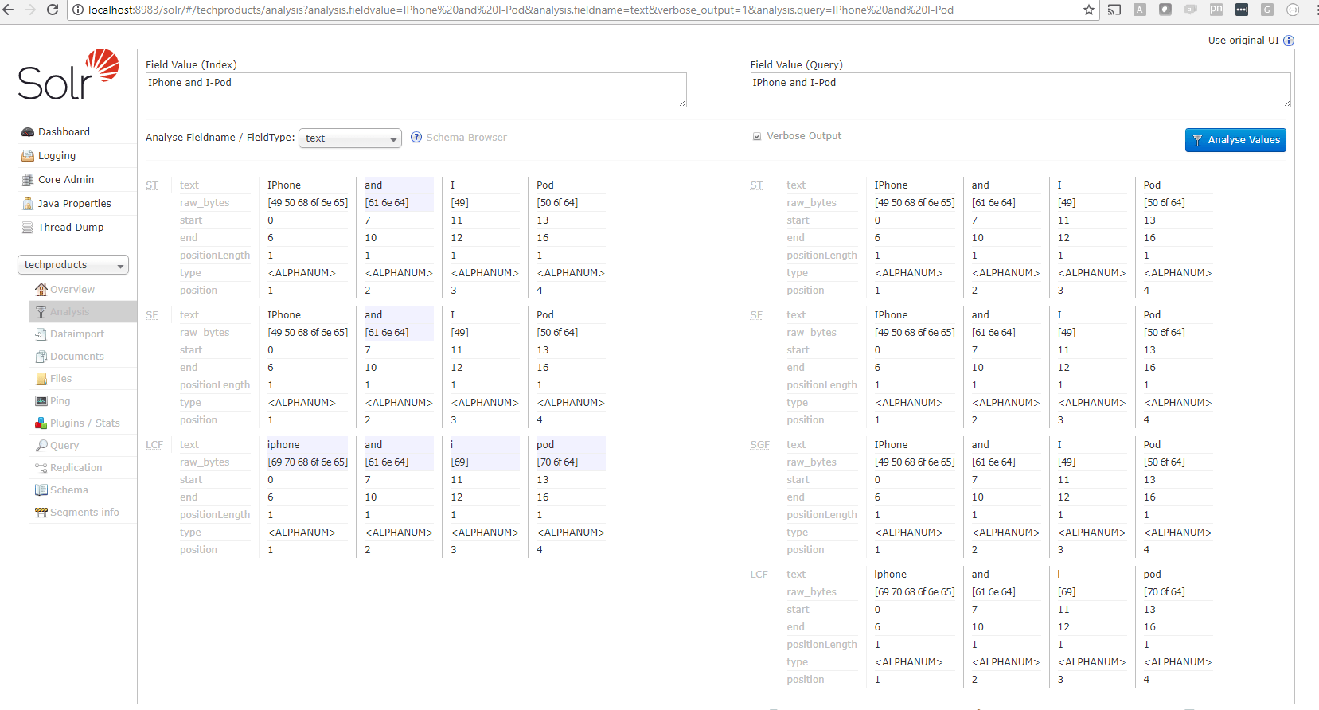Open the techproducts core selector dropdown
The width and height of the screenshot is (1319, 710).
[73, 265]
